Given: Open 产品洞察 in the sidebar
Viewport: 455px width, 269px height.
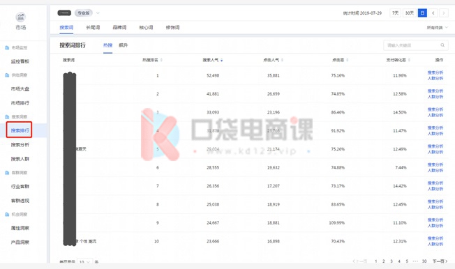Looking at the screenshot, I should (x=20, y=243).
